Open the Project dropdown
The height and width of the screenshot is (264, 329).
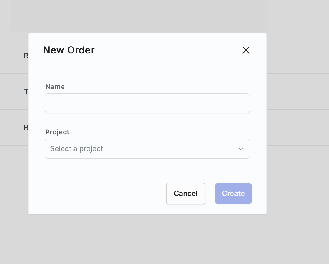[147, 149]
